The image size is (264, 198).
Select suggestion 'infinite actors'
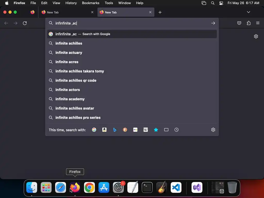[x=132, y=89]
